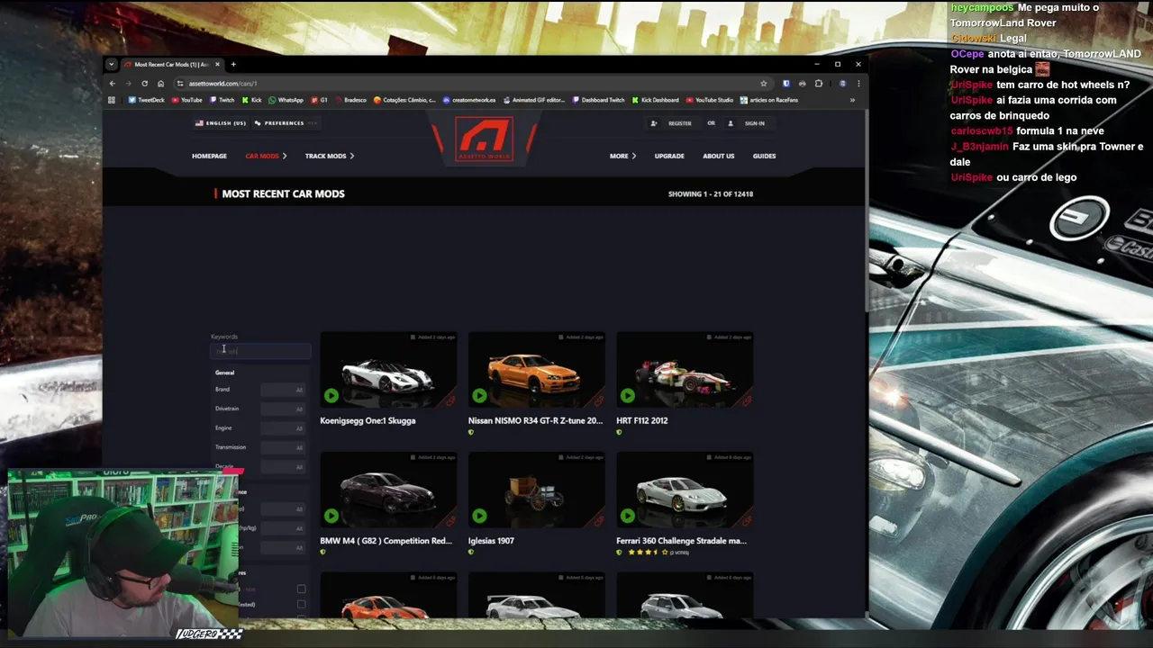The width and height of the screenshot is (1153, 648).
Task: Open the Iglesias 1907 title
Action: pos(491,541)
